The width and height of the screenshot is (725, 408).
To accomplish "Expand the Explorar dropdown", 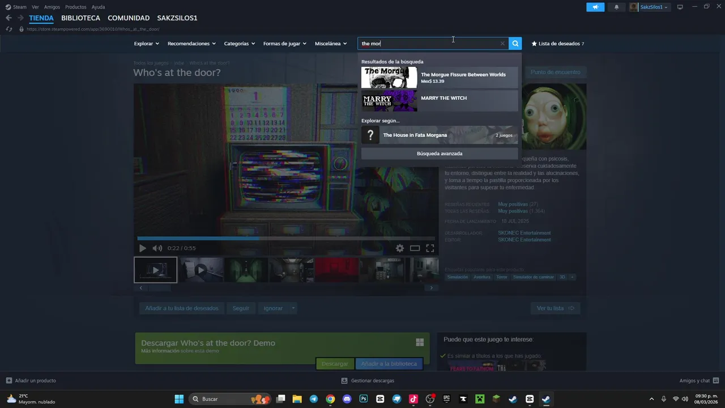I will (x=146, y=44).
